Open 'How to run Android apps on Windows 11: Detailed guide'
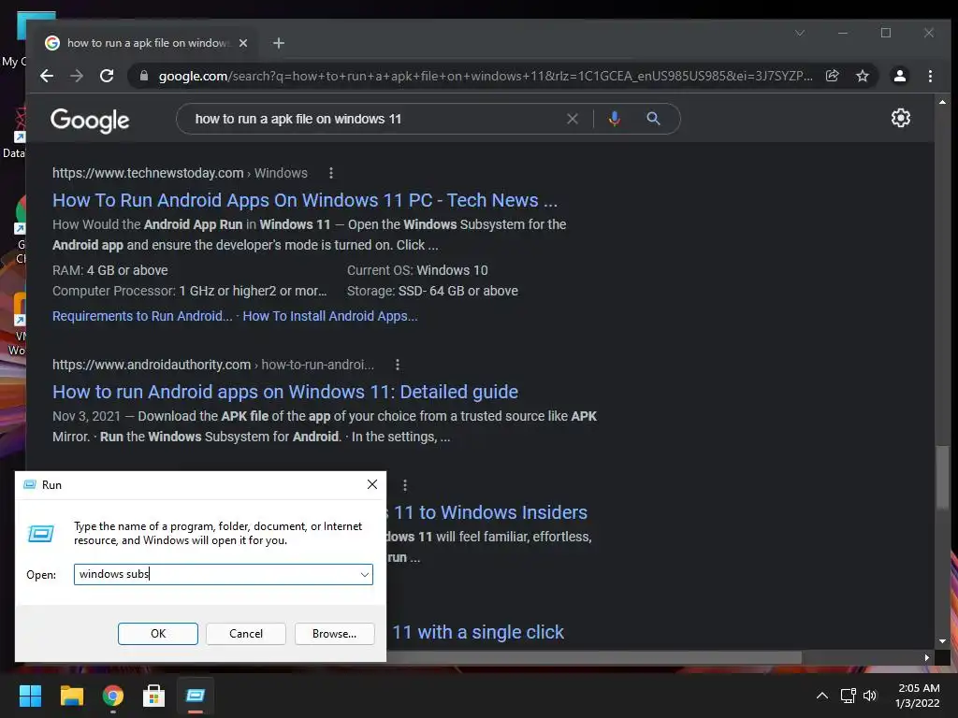This screenshot has height=718, width=958. click(x=285, y=392)
